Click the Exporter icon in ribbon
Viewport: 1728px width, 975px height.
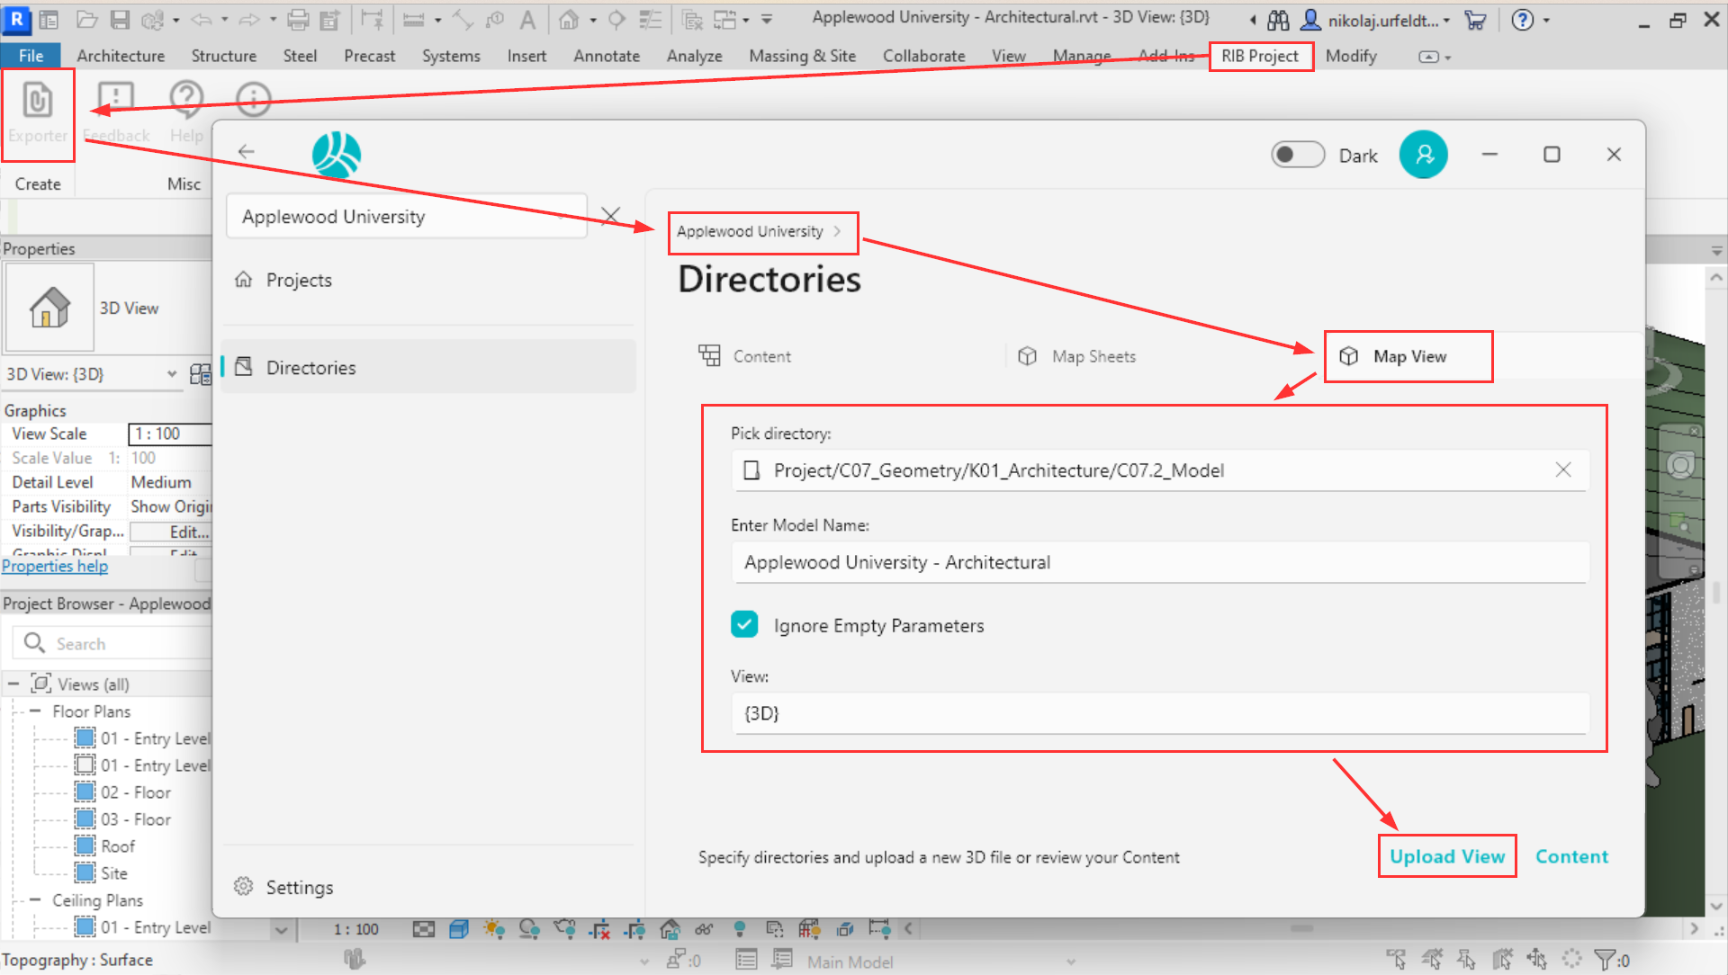[37, 102]
